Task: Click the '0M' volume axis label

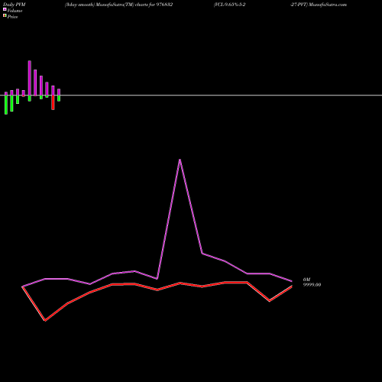Action: [x=306, y=280]
